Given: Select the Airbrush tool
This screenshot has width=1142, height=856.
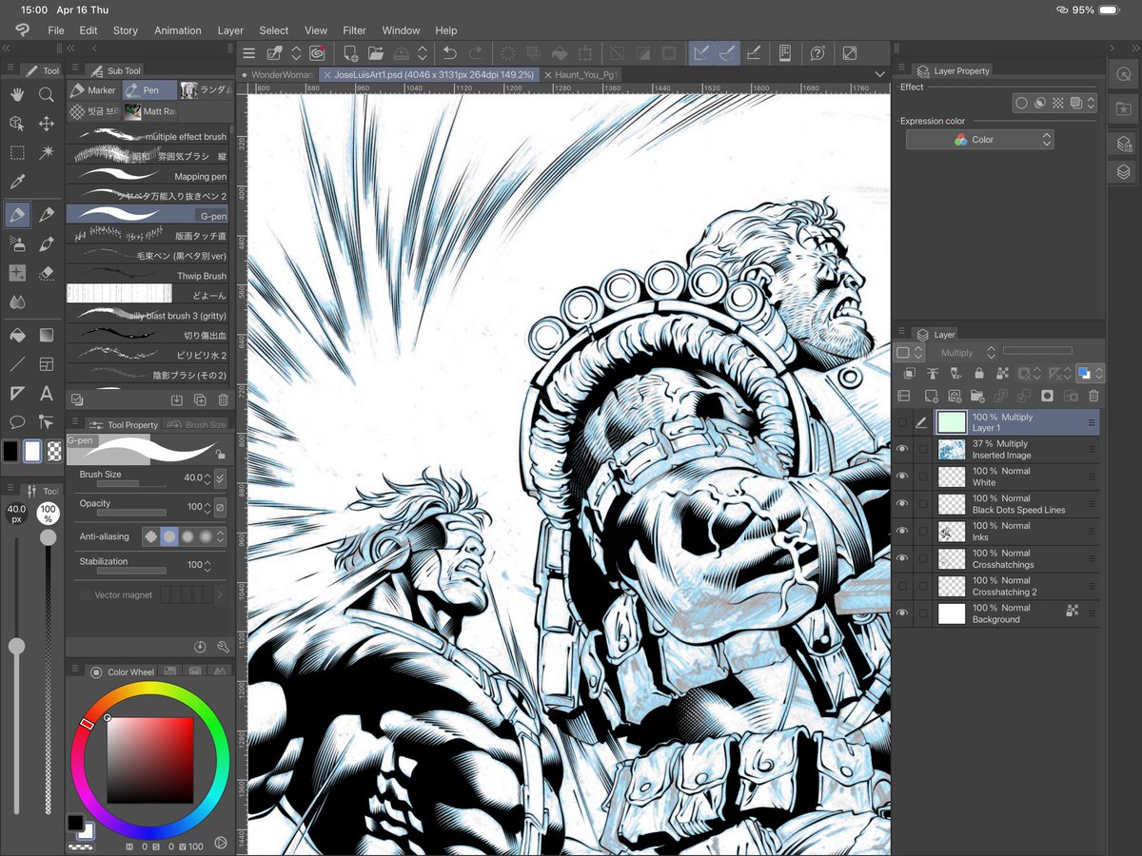Looking at the screenshot, I should tap(17, 243).
